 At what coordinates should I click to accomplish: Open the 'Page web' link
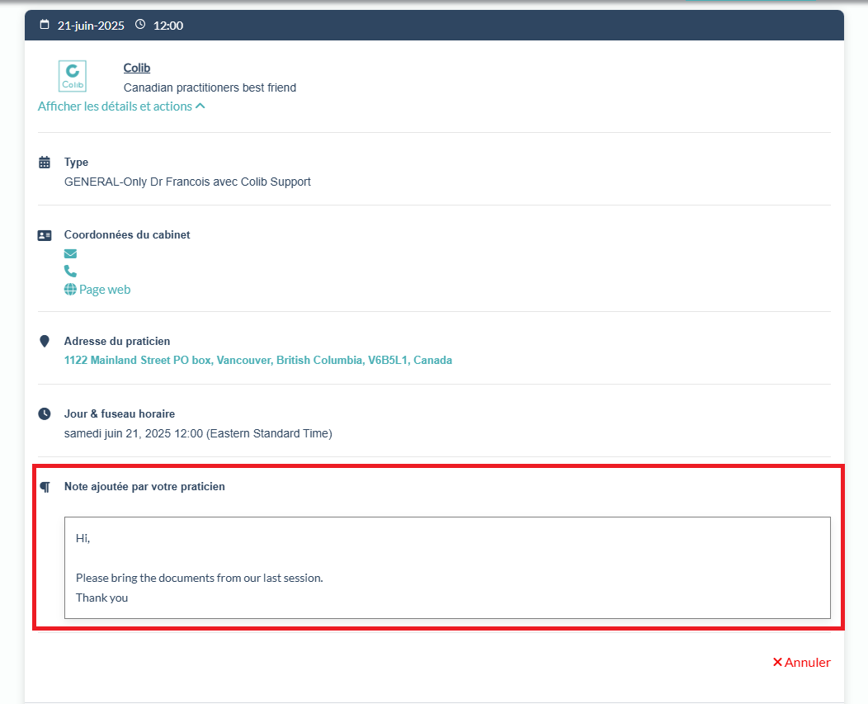point(105,290)
